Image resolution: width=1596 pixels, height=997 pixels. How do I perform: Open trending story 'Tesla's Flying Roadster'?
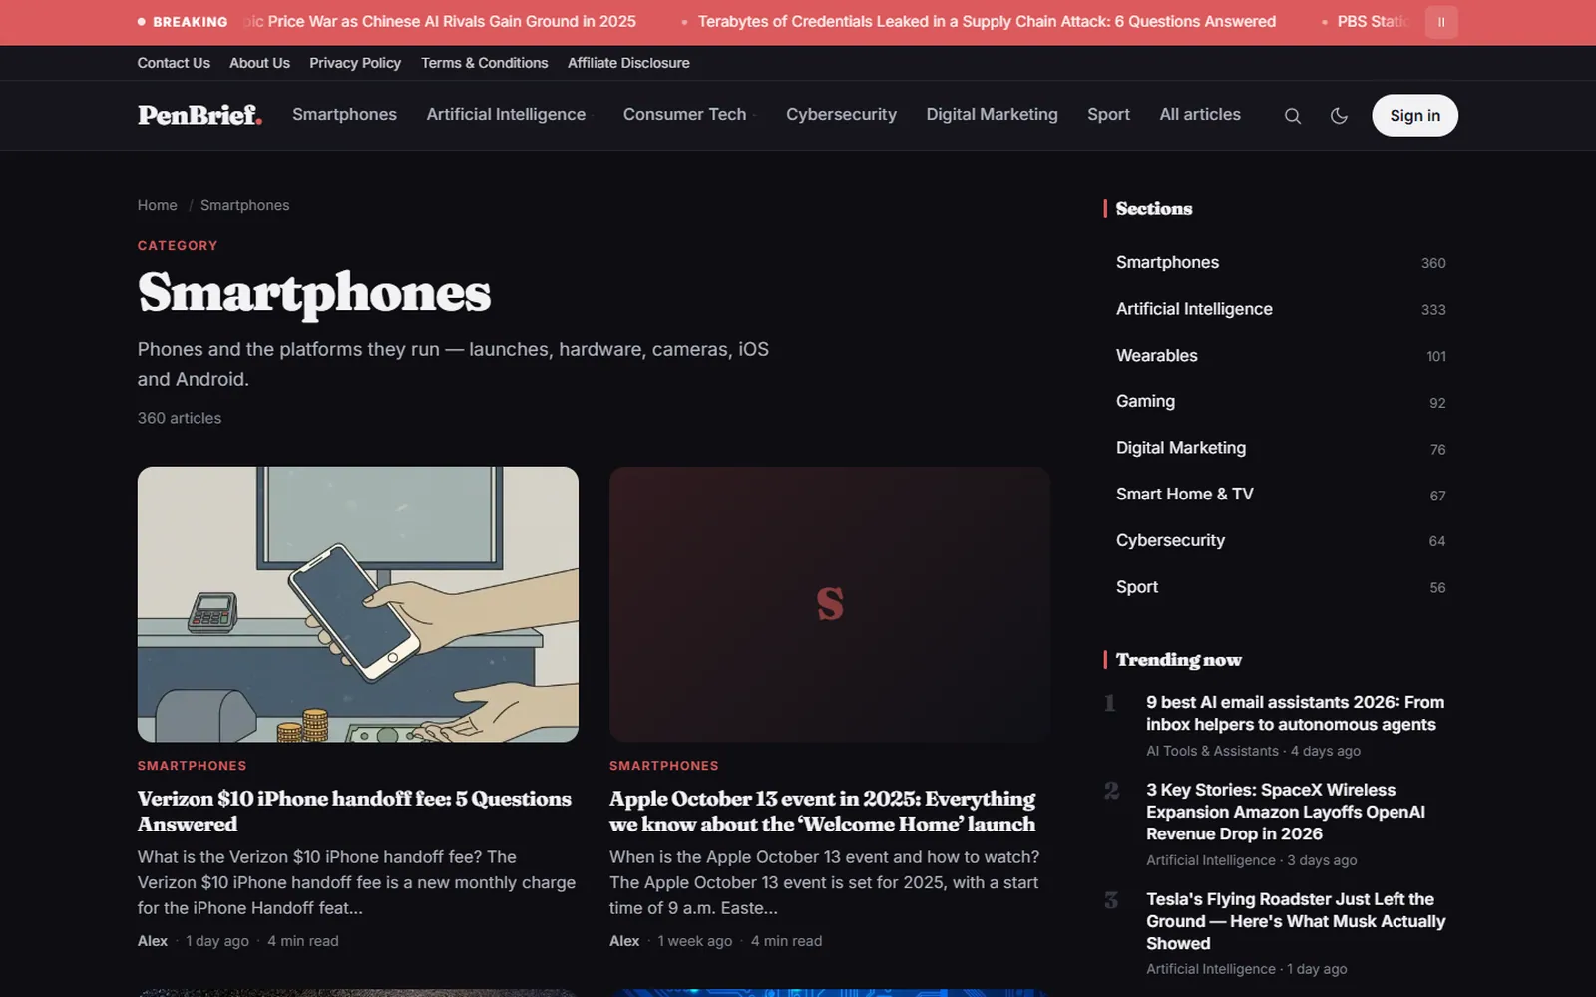coord(1296,921)
